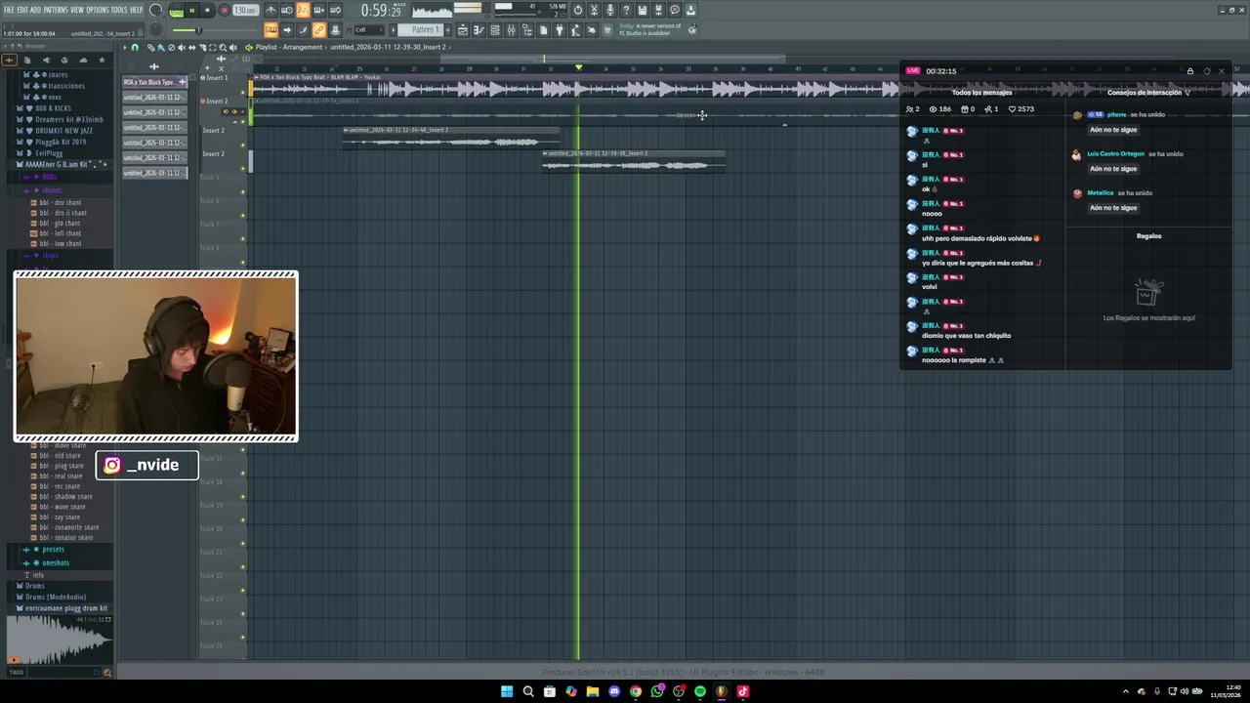Open the piano roll icon
This screenshot has height=703, width=1250.
(x=479, y=29)
